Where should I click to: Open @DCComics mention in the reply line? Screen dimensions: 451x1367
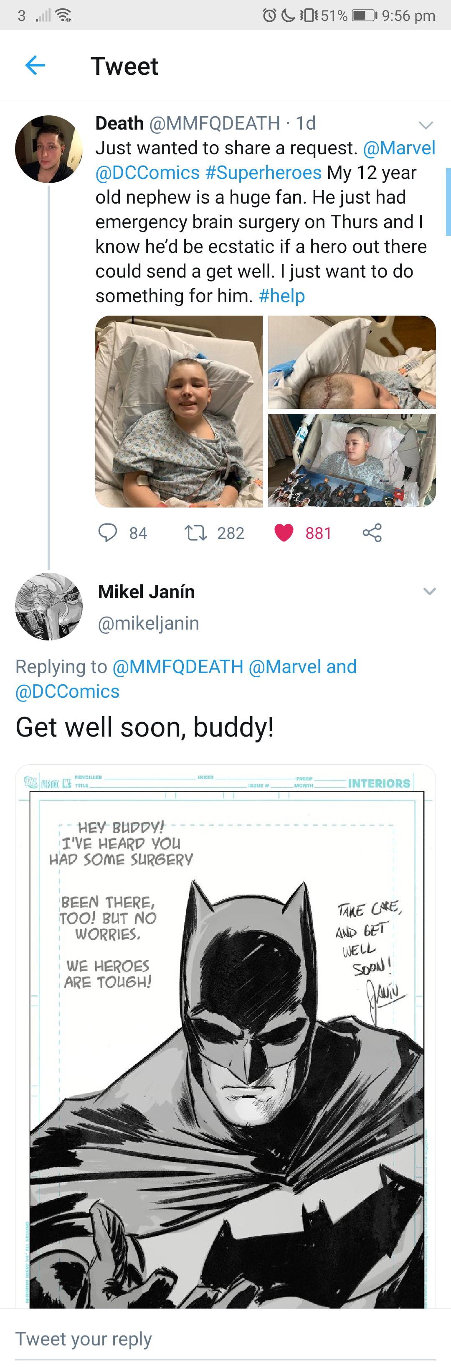pos(67,691)
